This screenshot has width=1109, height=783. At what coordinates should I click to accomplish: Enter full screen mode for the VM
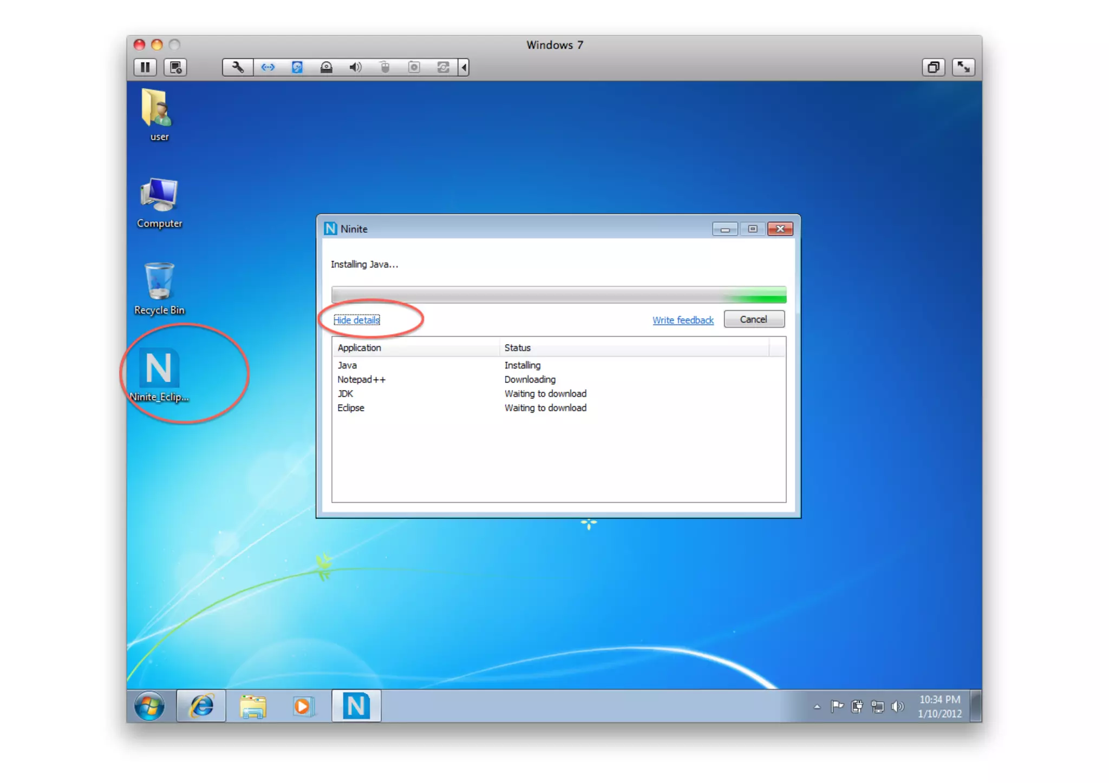click(x=963, y=67)
